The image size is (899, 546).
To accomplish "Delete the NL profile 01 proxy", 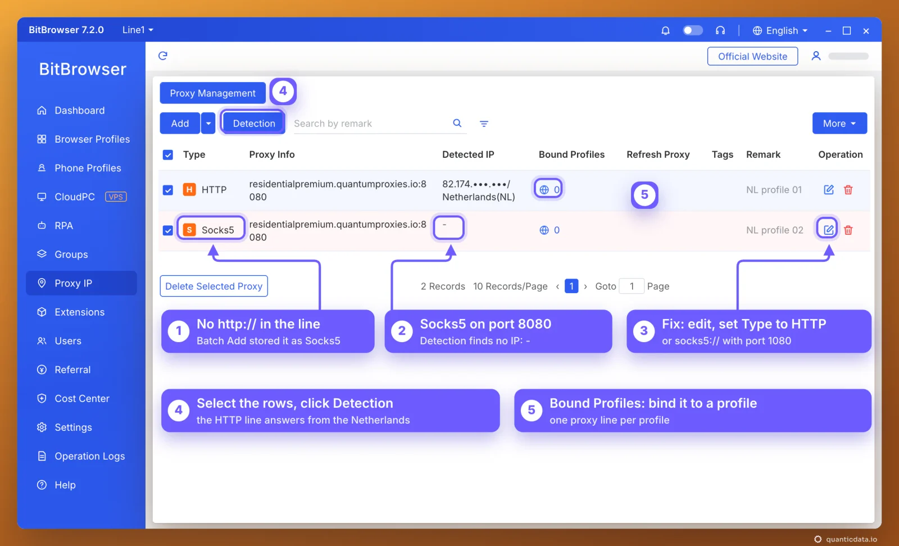I will 848,190.
